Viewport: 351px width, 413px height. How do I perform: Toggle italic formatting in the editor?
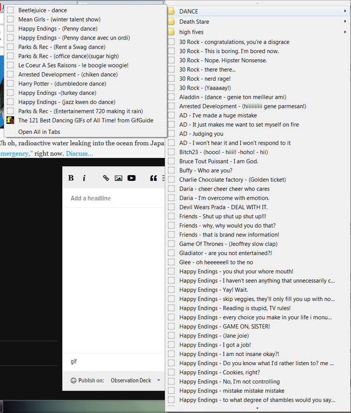(x=84, y=178)
